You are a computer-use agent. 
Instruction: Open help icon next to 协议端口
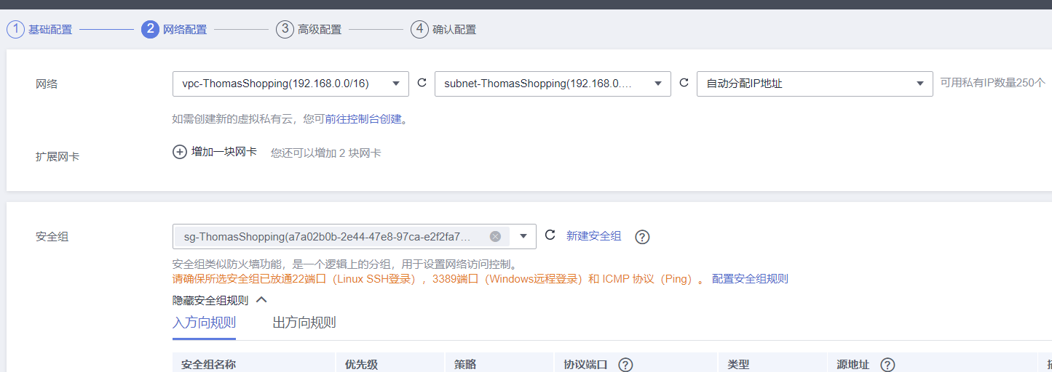point(625,365)
